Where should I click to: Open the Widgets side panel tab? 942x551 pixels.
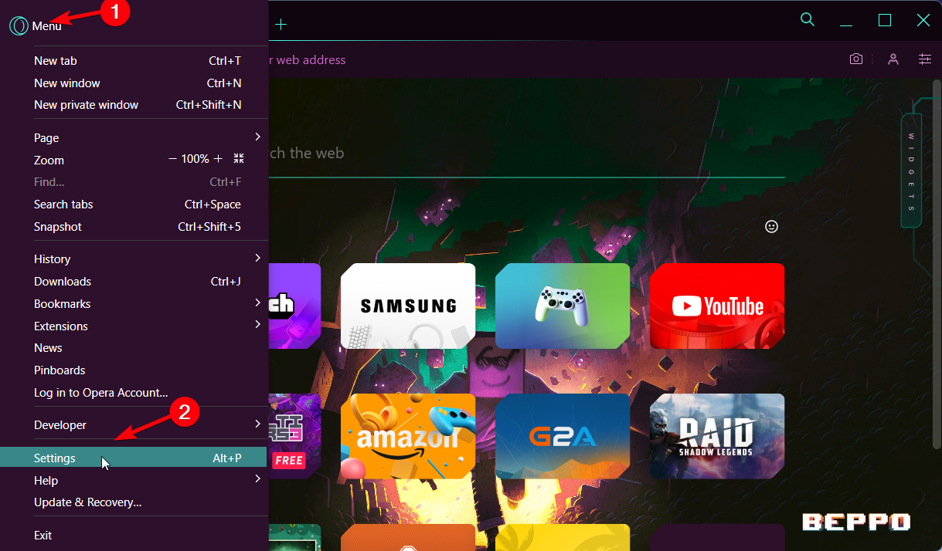tap(911, 171)
